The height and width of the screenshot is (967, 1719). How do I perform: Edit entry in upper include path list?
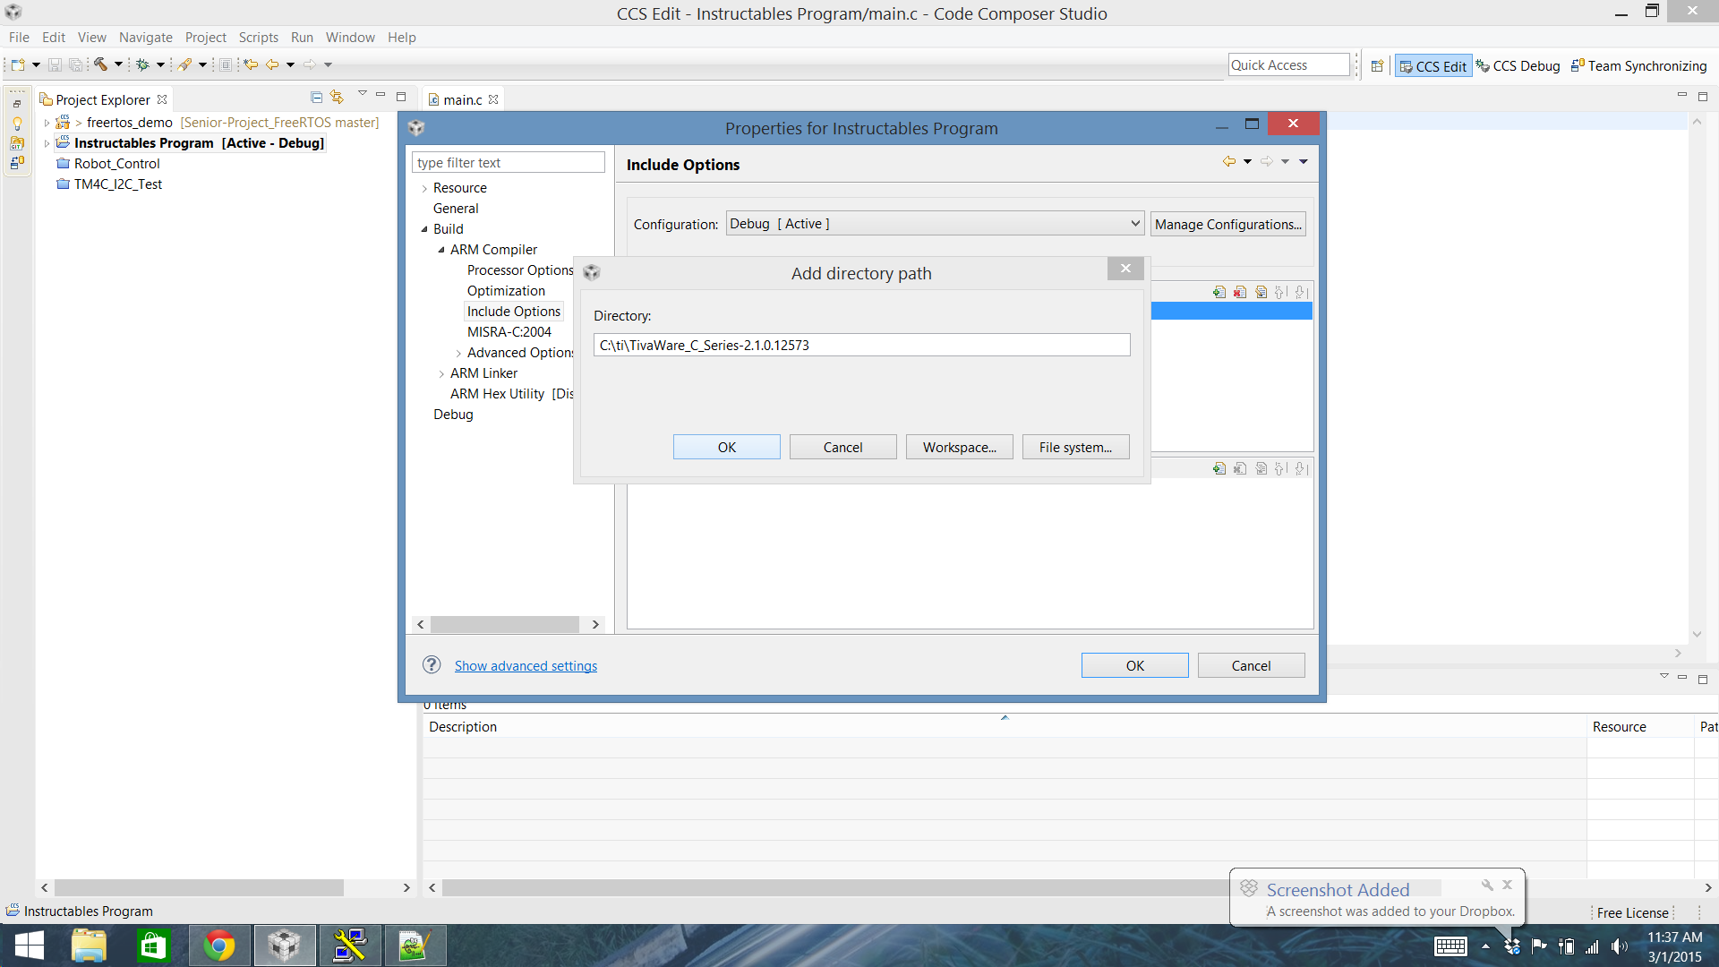click(x=1261, y=292)
